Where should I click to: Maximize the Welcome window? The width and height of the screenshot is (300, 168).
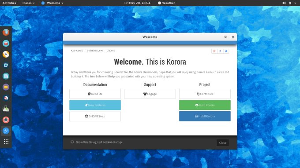click(x=225, y=37)
